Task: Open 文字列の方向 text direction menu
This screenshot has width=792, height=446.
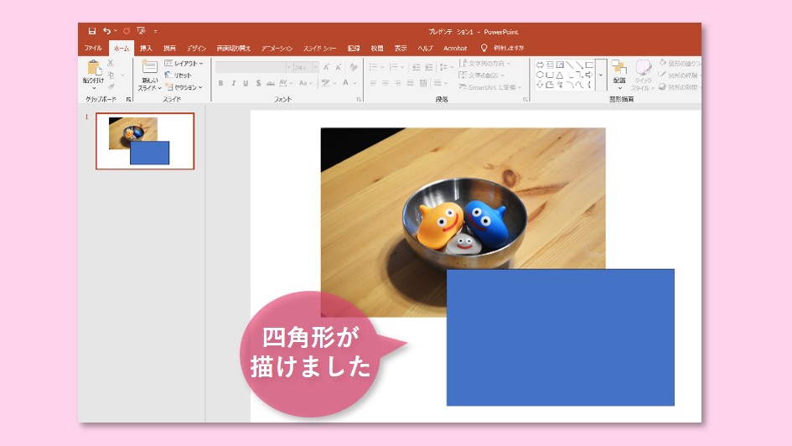Action: click(484, 63)
